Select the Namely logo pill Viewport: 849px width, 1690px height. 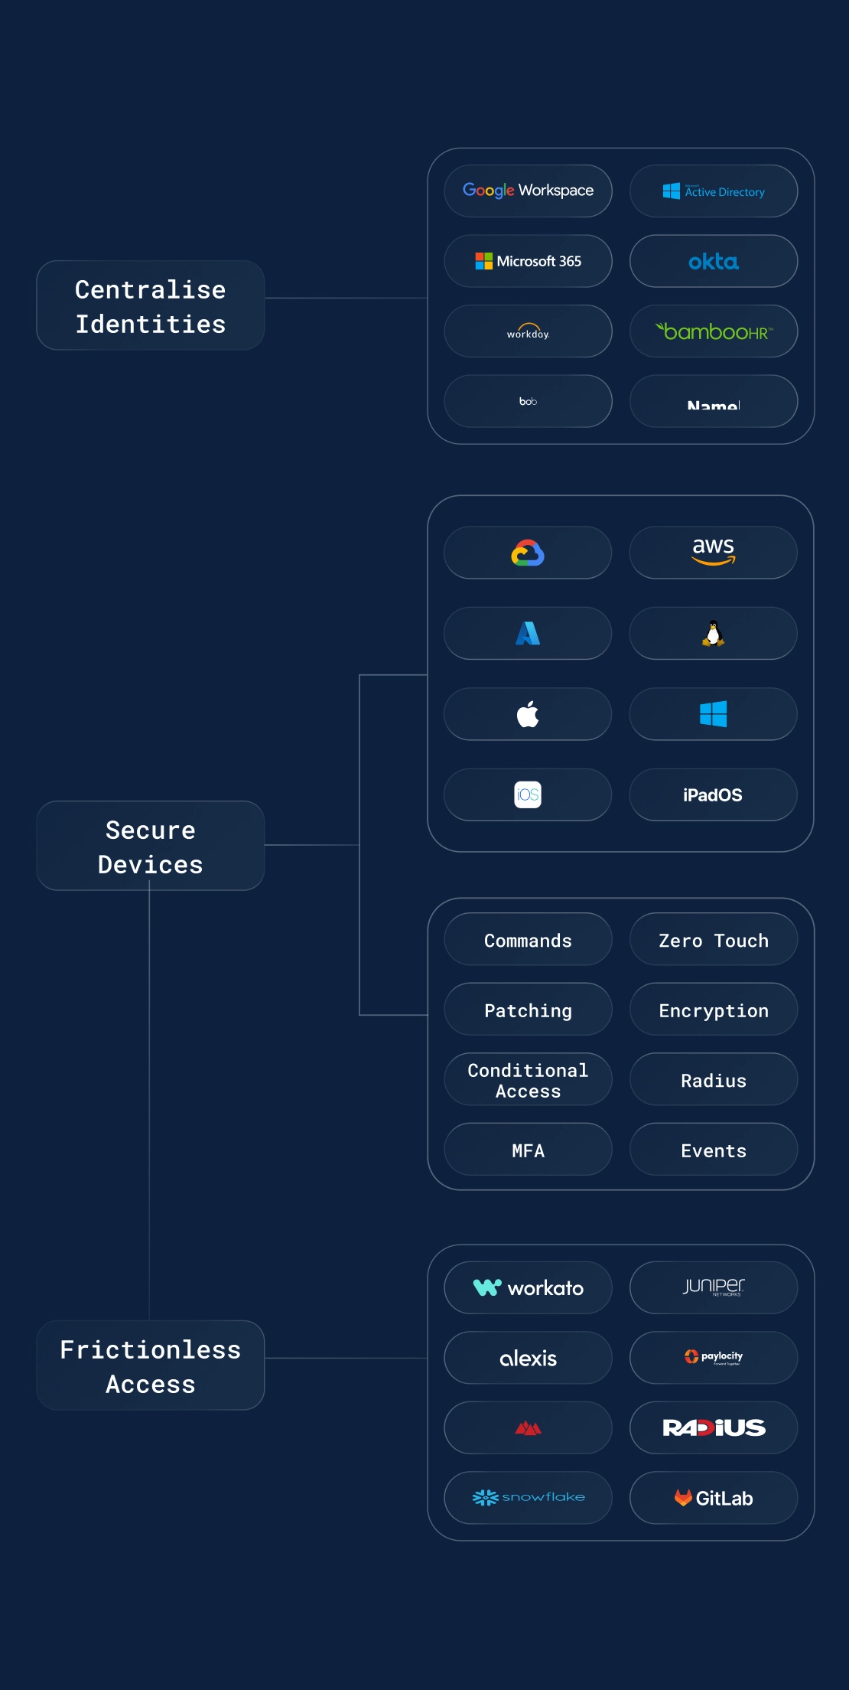[714, 401]
